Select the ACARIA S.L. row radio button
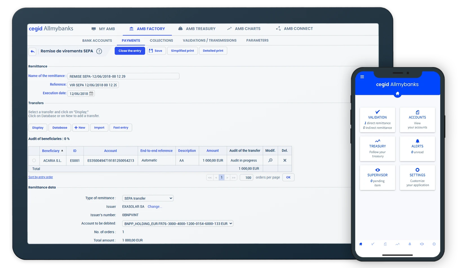This screenshot has width=458, height=268. (34, 160)
